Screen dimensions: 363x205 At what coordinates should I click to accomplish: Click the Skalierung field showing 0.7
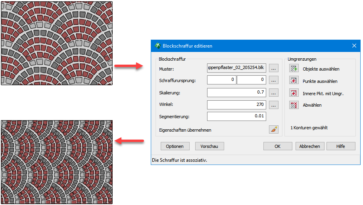[x=236, y=93]
